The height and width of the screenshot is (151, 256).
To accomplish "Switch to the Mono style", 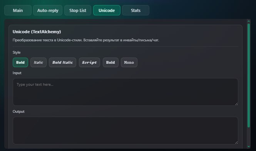I will click(x=129, y=63).
